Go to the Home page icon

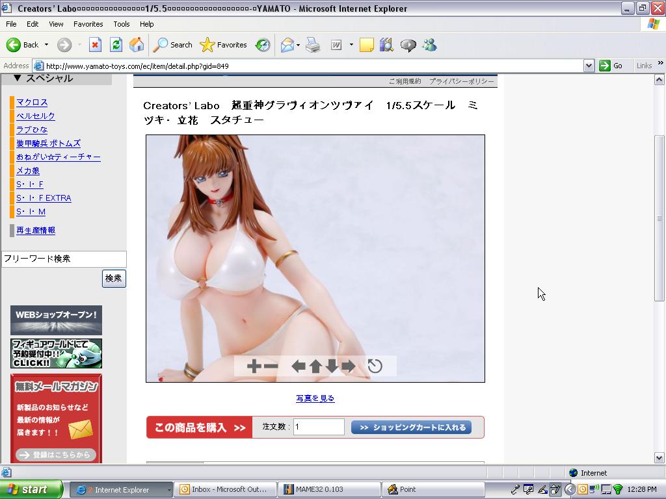pyautogui.click(x=137, y=45)
